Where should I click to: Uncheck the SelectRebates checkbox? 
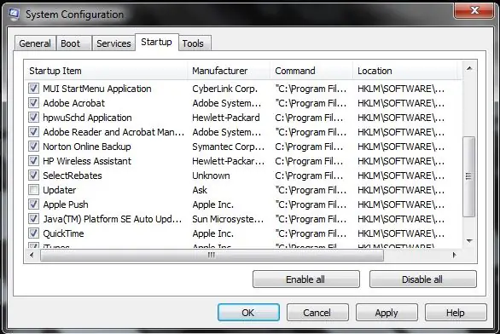[x=34, y=176]
